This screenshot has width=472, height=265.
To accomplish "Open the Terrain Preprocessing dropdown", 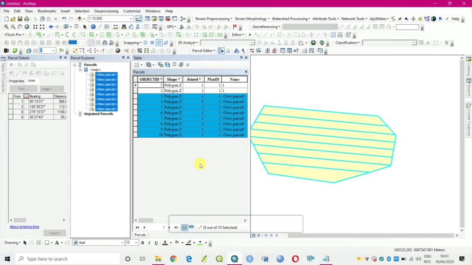I will click(214, 19).
